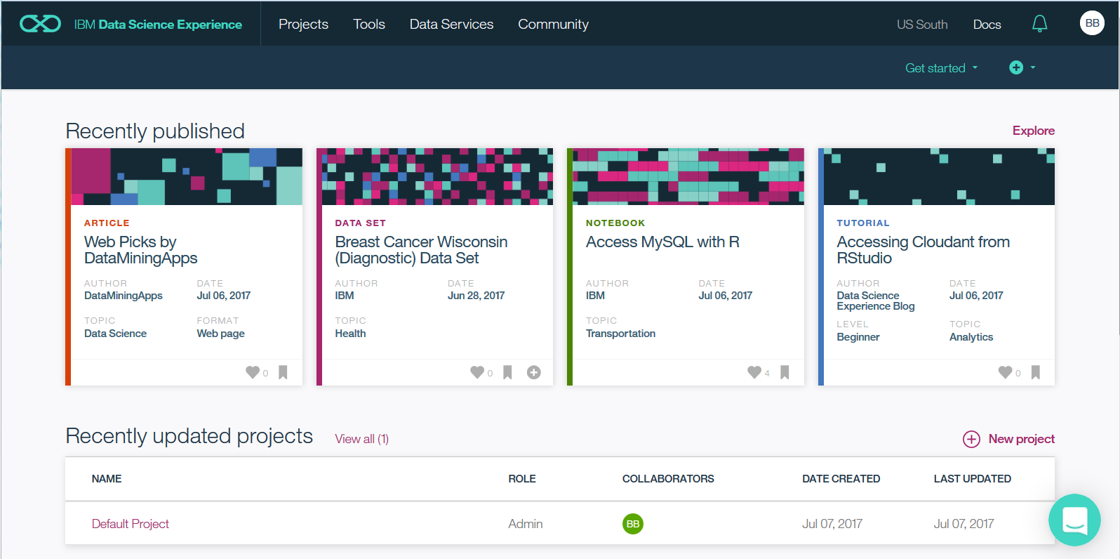The image size is (1120, 559).
Task: Click the New project link text
Action: click(x=1021, y=439)
